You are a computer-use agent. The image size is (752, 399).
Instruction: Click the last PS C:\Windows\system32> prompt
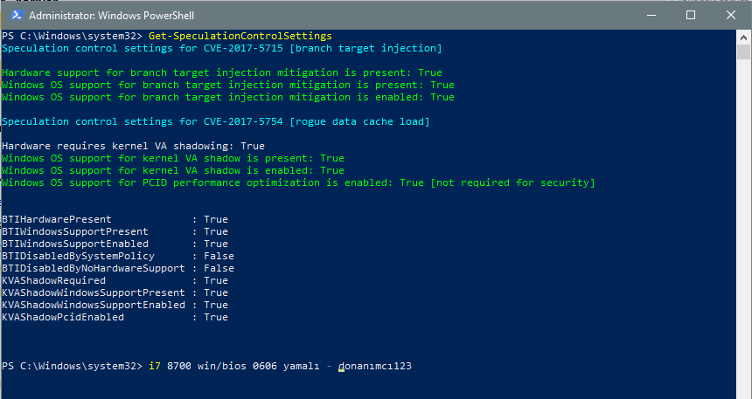point(72,366)
